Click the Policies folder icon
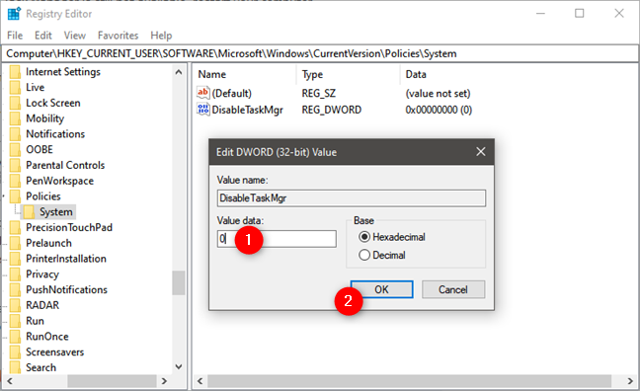 (x=15, y=196)
